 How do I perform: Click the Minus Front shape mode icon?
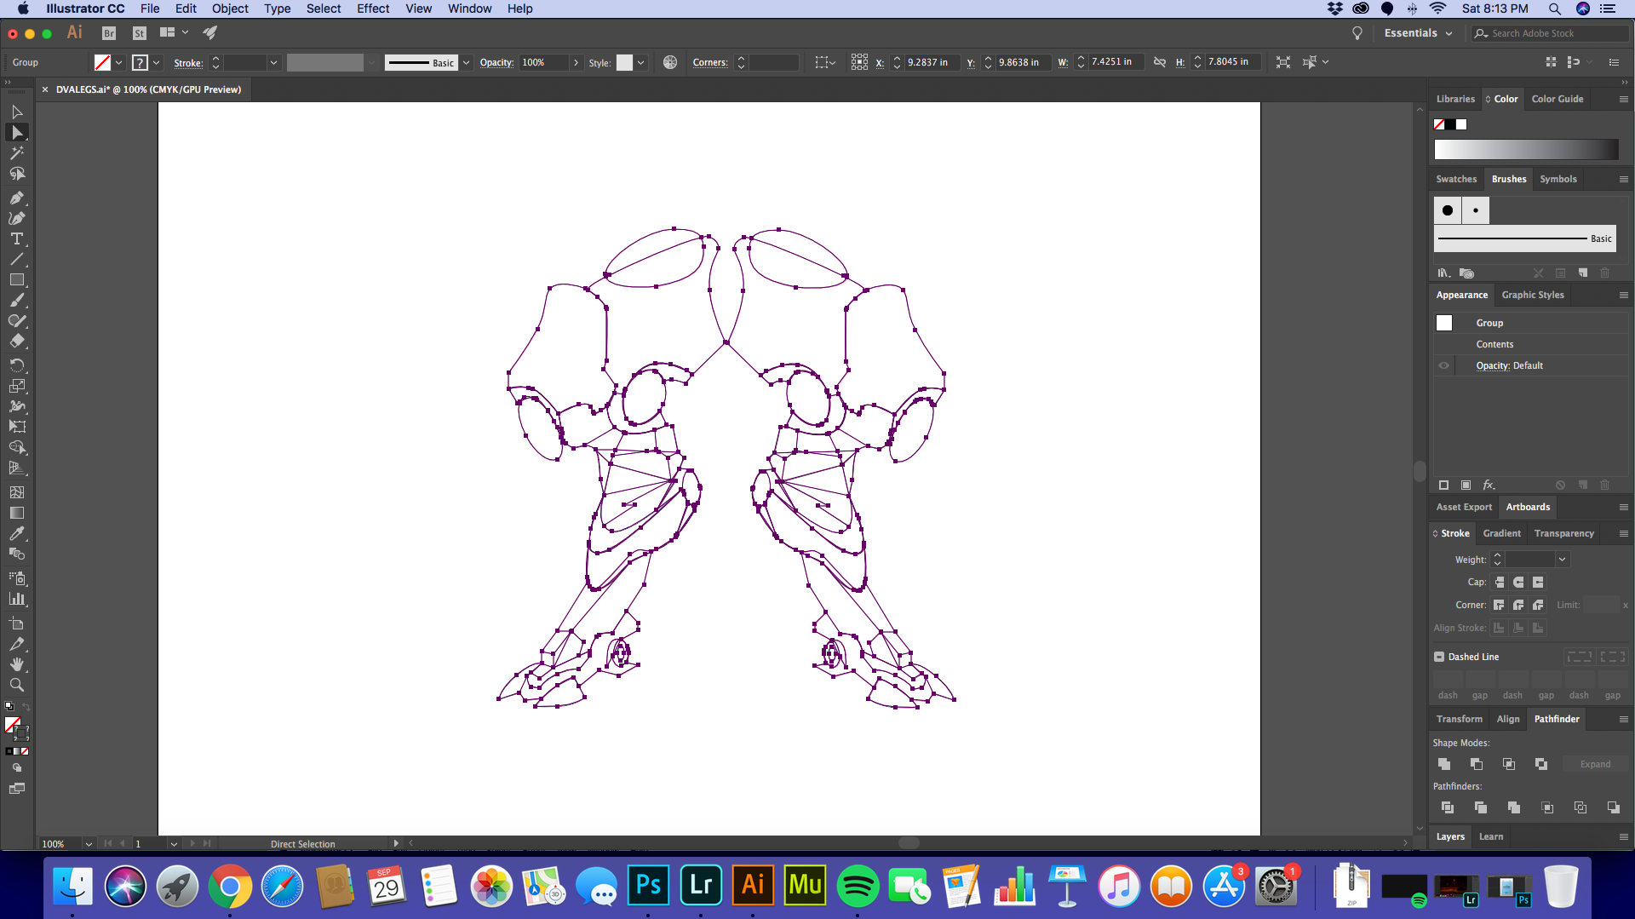click(1477, 764)
